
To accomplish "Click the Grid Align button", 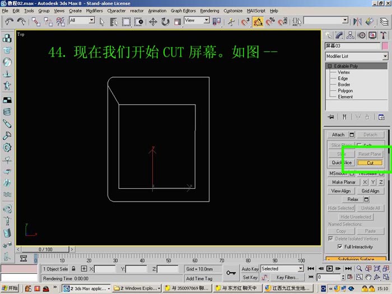I will pyautogui.click(x=370, y=191).
